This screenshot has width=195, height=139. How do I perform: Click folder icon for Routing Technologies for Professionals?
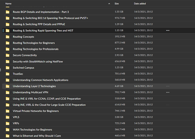point(8,49)
